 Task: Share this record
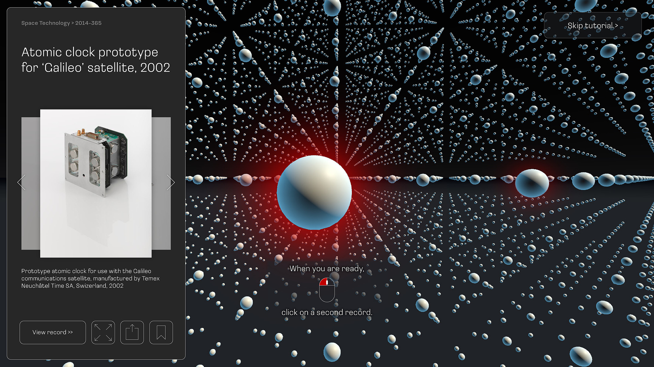pyautogui.click(x=132, y=332)
